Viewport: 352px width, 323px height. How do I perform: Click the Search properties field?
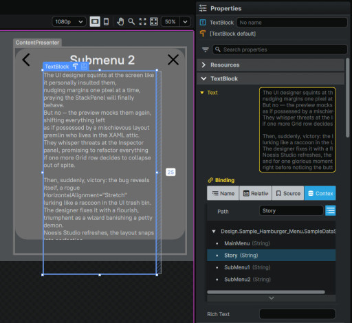pyautogui.click(x=280, y=49)
